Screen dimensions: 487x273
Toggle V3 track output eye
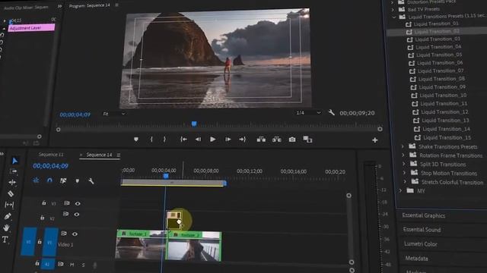78,203
